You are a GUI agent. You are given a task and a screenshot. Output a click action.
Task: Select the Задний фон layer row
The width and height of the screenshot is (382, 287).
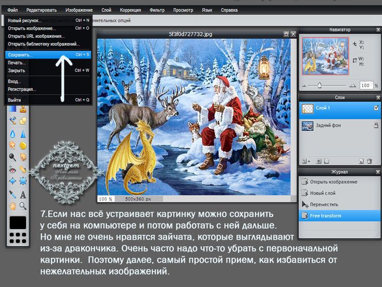click(x=340, y=126)
